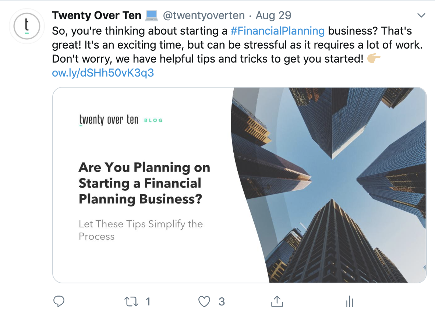The width and height of the screenshot is (435, 315).
Task: Click the skyscraper photo in the link card
Action: pyautogui.click(x=331, y=184)
